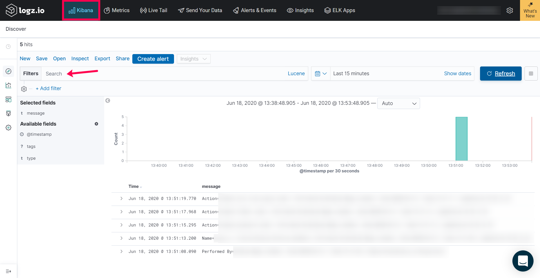Expand the left navigation menu
This screenshot has height=278, width=540.
coord(8,271)
